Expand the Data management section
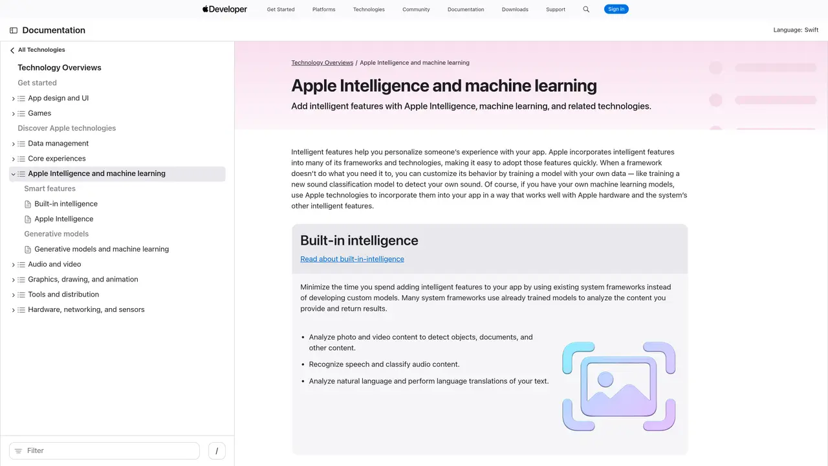 tap(13, 144)
